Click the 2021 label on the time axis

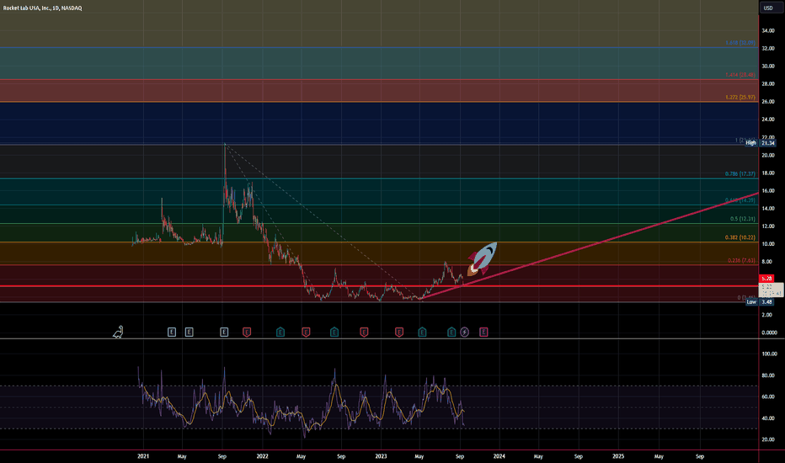(143, 456)
